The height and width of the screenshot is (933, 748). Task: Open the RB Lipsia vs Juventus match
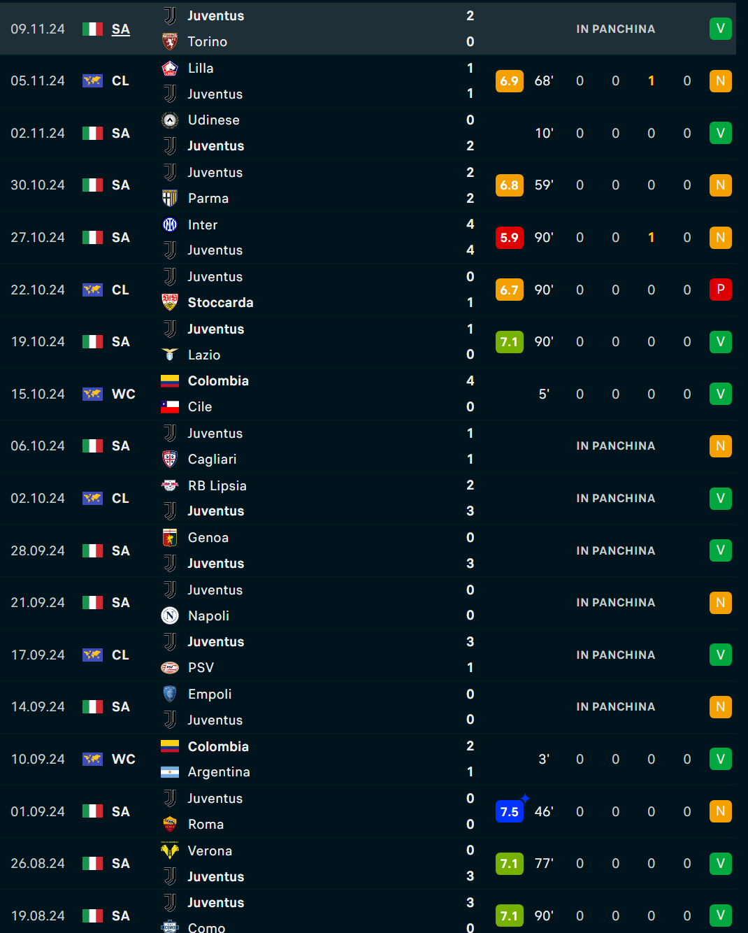(368, 498)
